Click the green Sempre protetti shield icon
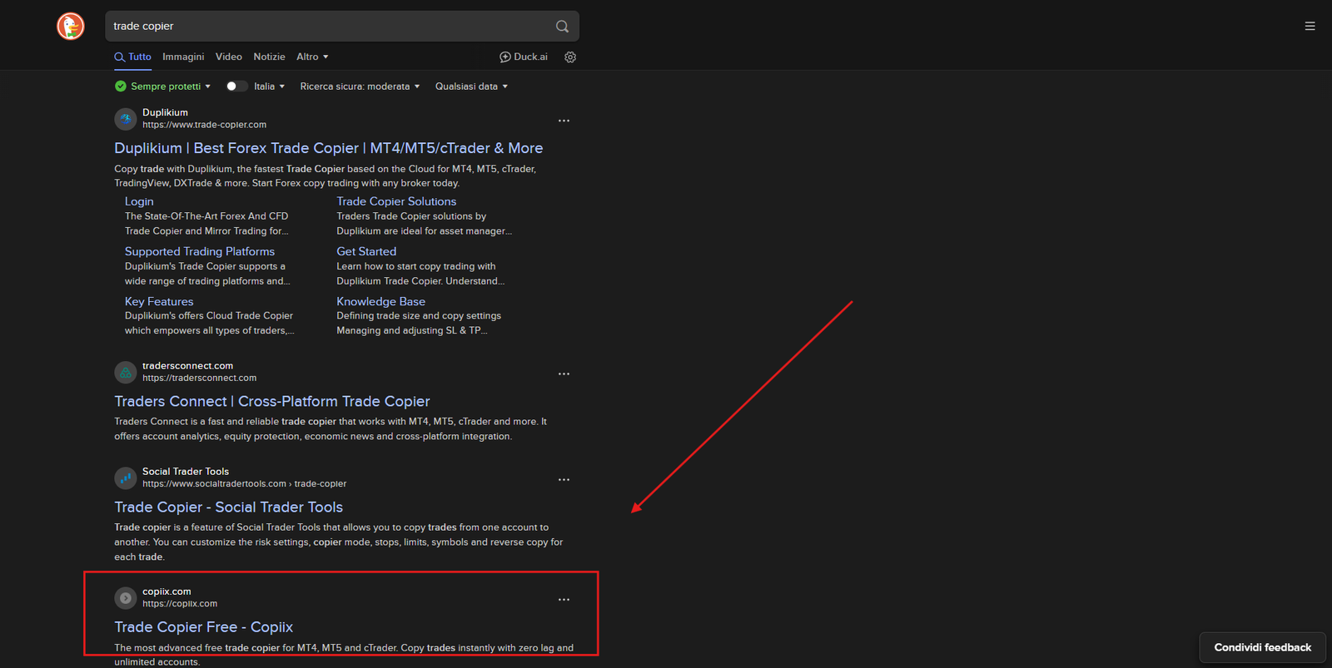Image resolution: width=1332 pixels, height=668 pixels. tap(121, 87)
